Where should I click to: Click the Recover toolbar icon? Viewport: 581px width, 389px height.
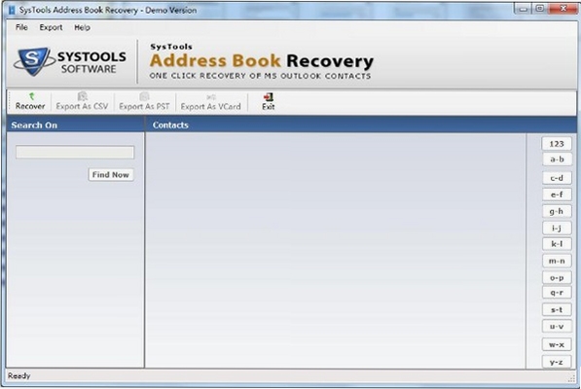point(31,96)
